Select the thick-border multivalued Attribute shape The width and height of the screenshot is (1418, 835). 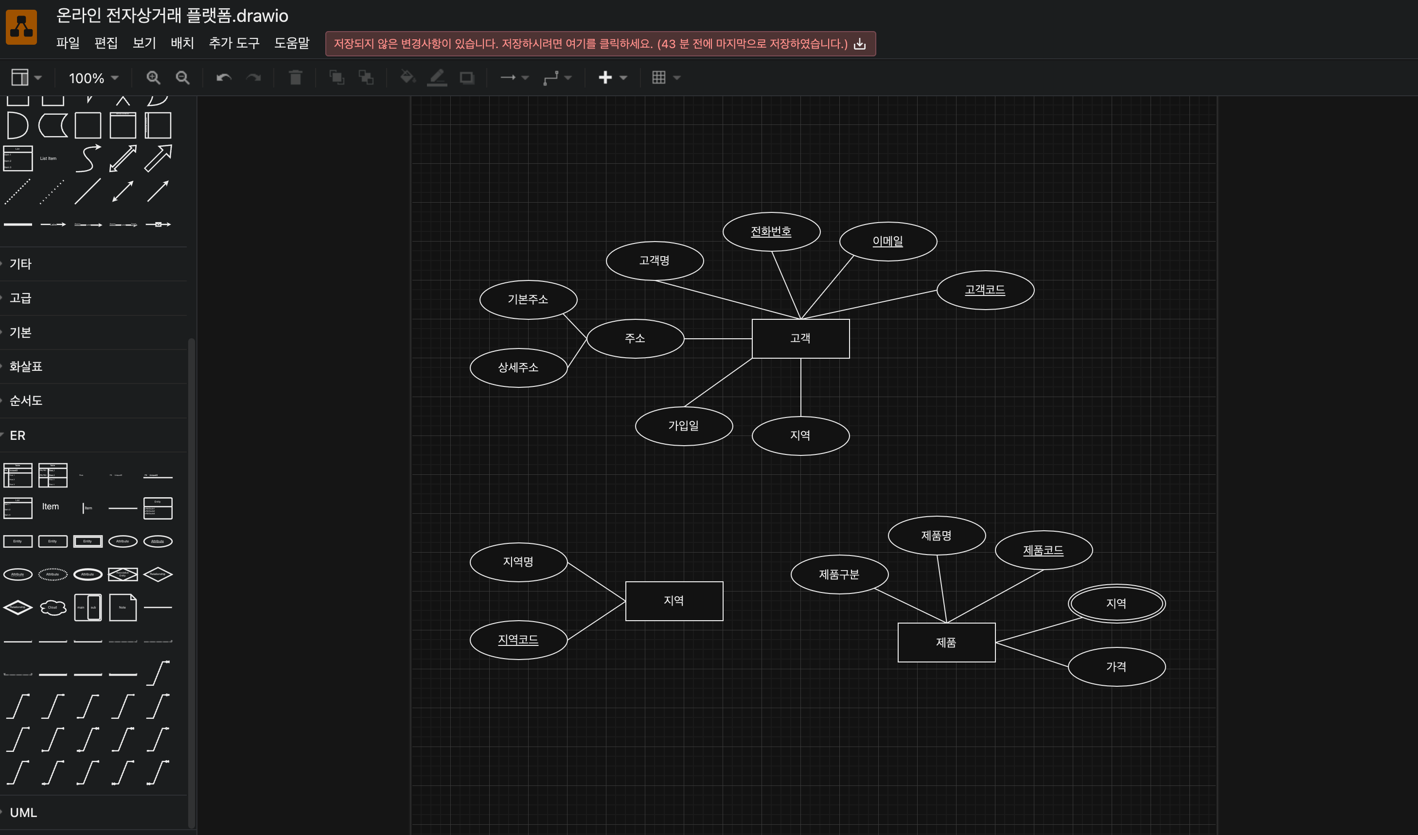point(88,574)
